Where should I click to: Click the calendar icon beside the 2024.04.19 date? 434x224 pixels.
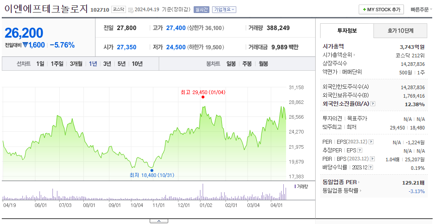[x=130, y=10]
